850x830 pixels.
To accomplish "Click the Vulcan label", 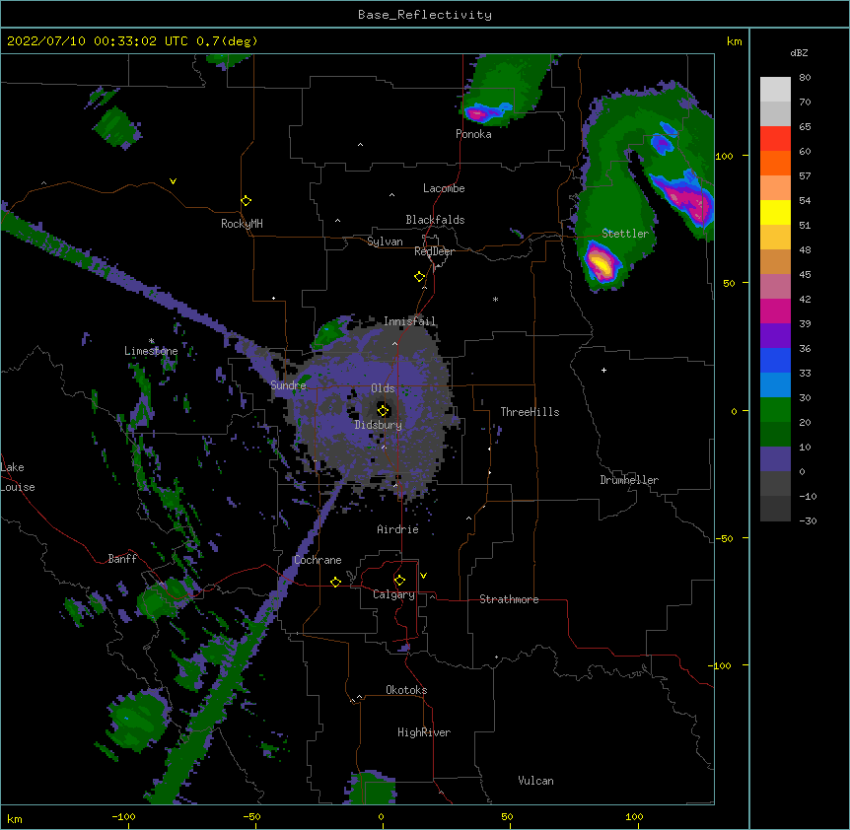I will click(535, 781).
